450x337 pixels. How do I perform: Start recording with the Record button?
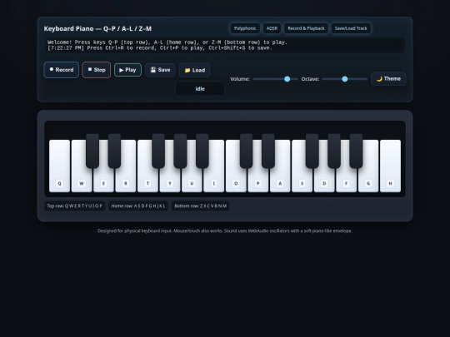click(x=61, y=70)
